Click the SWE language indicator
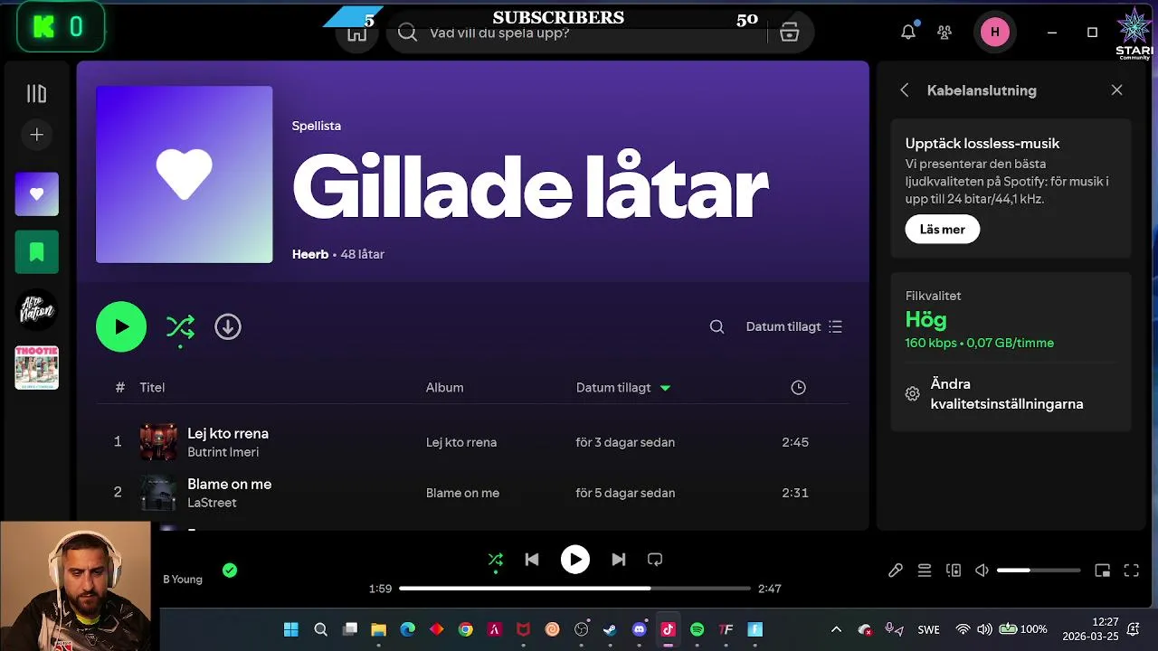 tap(928, 629)
